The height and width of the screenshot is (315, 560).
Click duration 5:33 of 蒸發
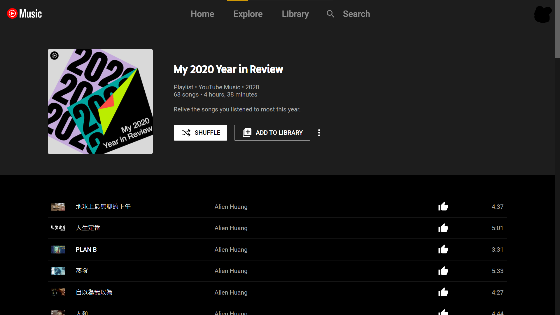point(498,271)
